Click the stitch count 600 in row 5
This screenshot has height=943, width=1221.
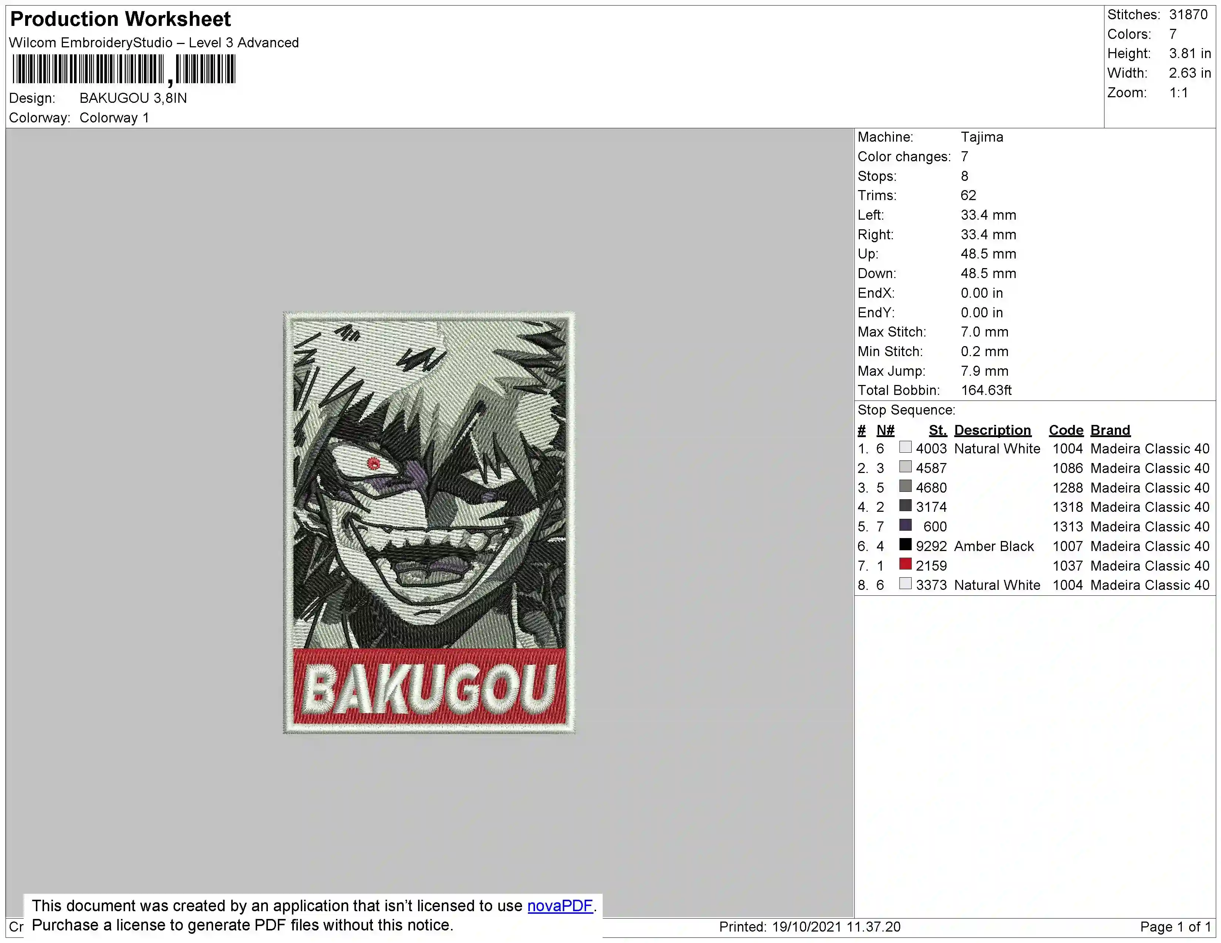pos(935,527)
